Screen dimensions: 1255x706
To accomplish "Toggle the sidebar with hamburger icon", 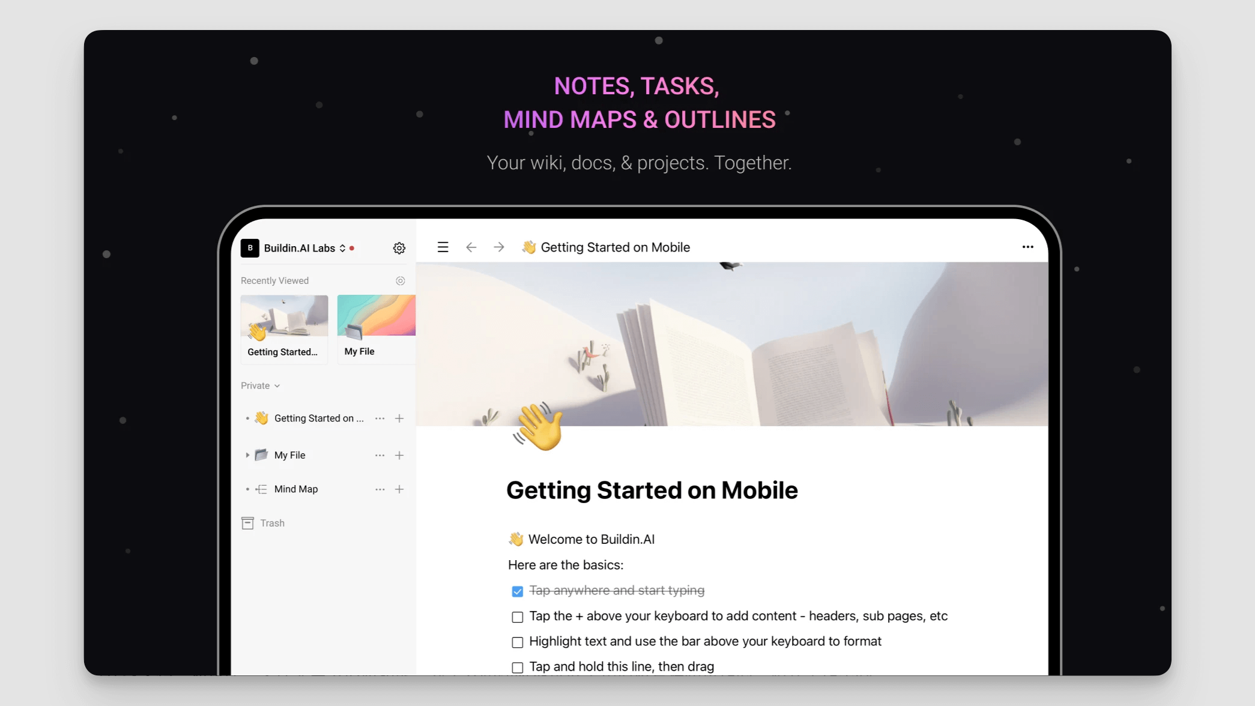I will coord(443,247).
